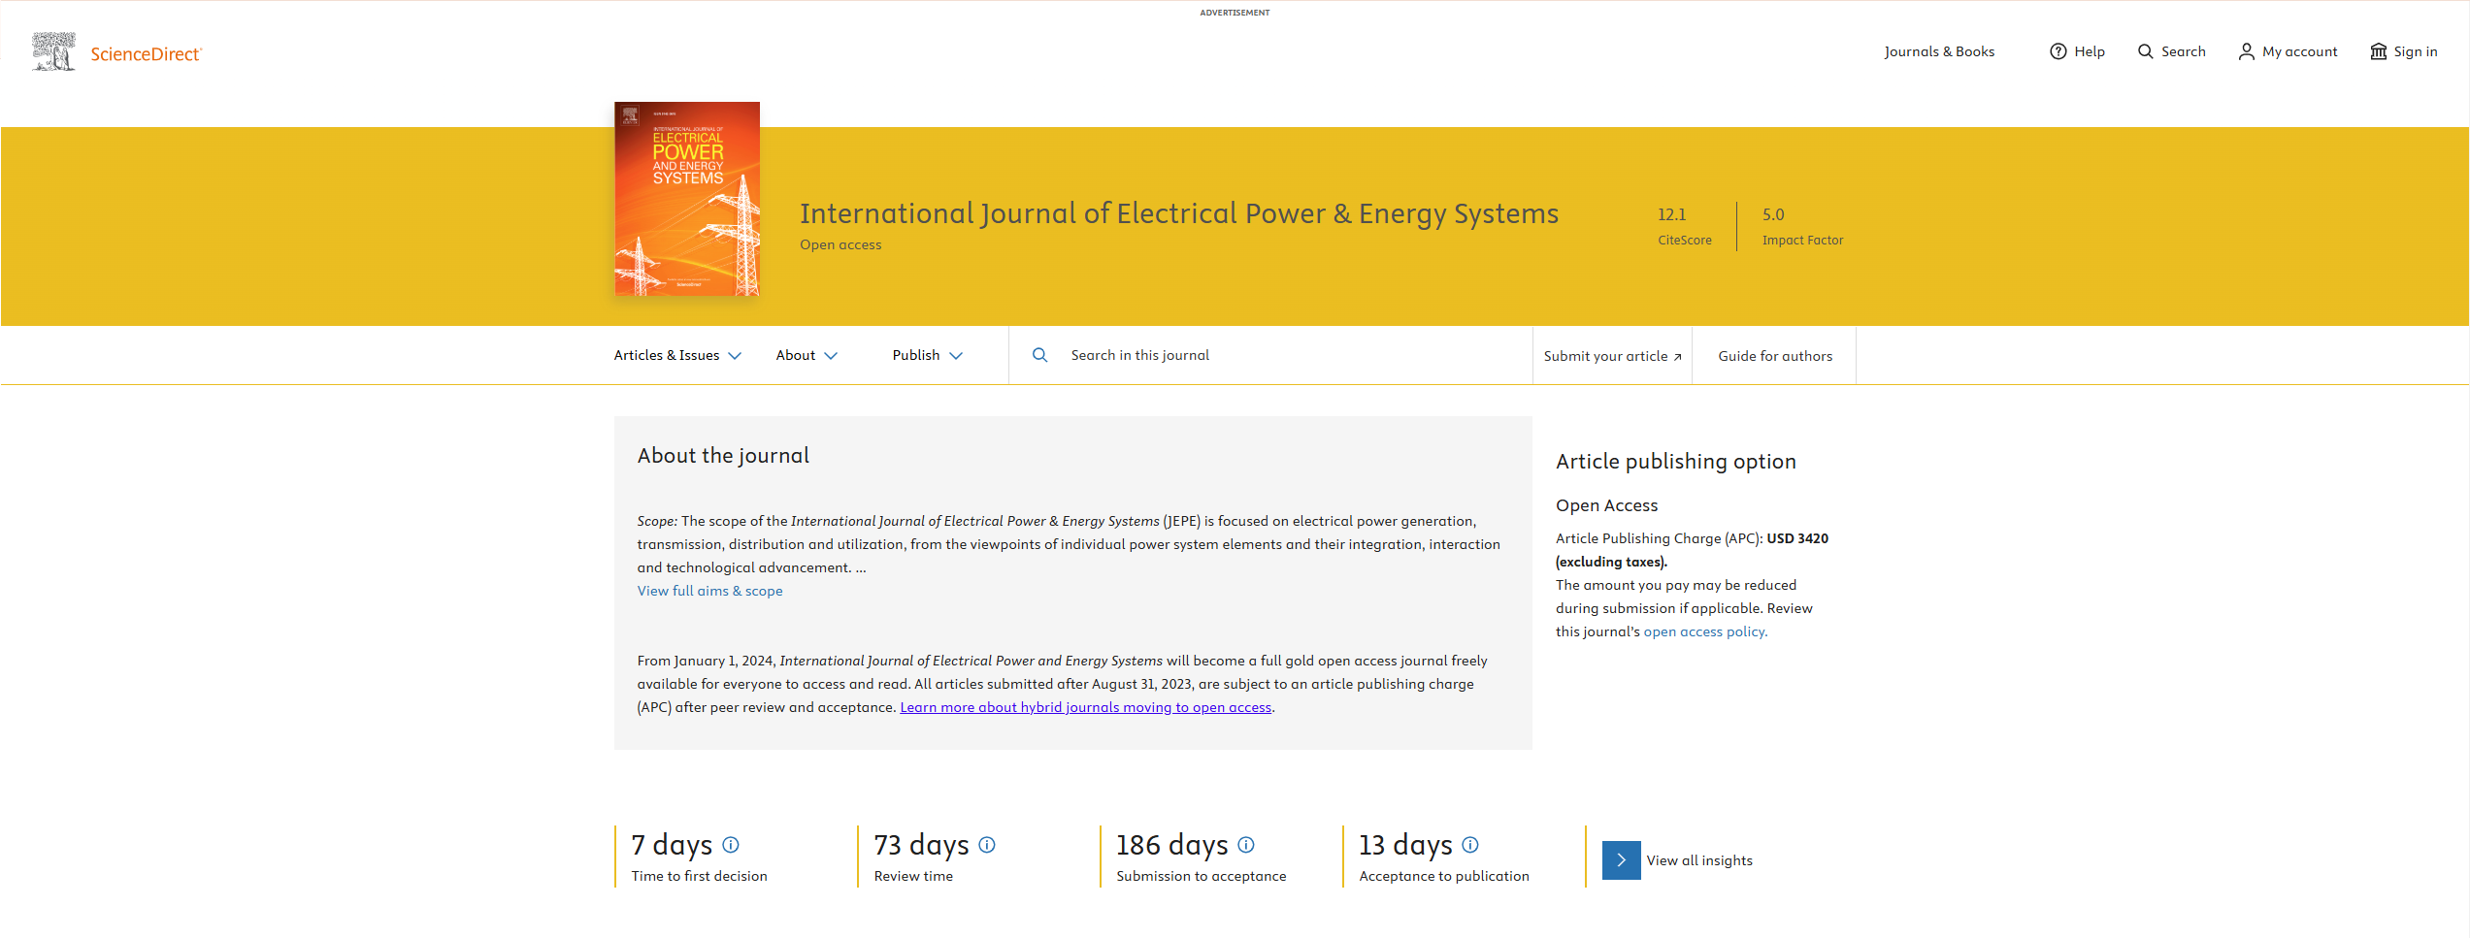Focus the Search in this journal field

(x=1270, y=355)
